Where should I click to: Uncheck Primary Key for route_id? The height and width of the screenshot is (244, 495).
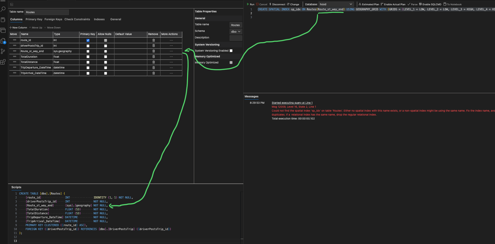click(x=88, y=40)
